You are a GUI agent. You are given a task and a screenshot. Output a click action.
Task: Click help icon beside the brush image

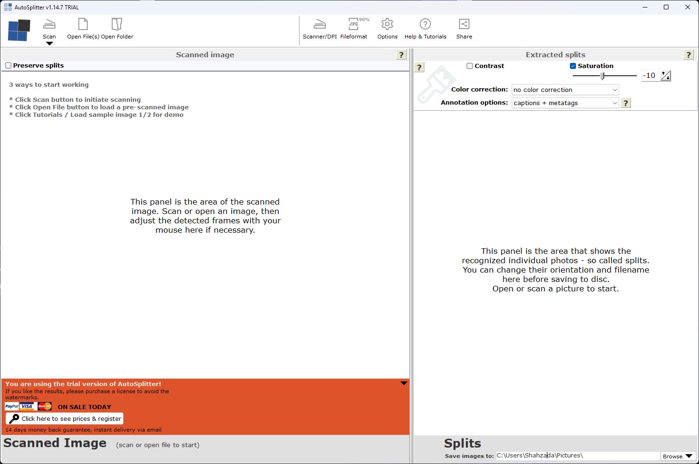419,67
